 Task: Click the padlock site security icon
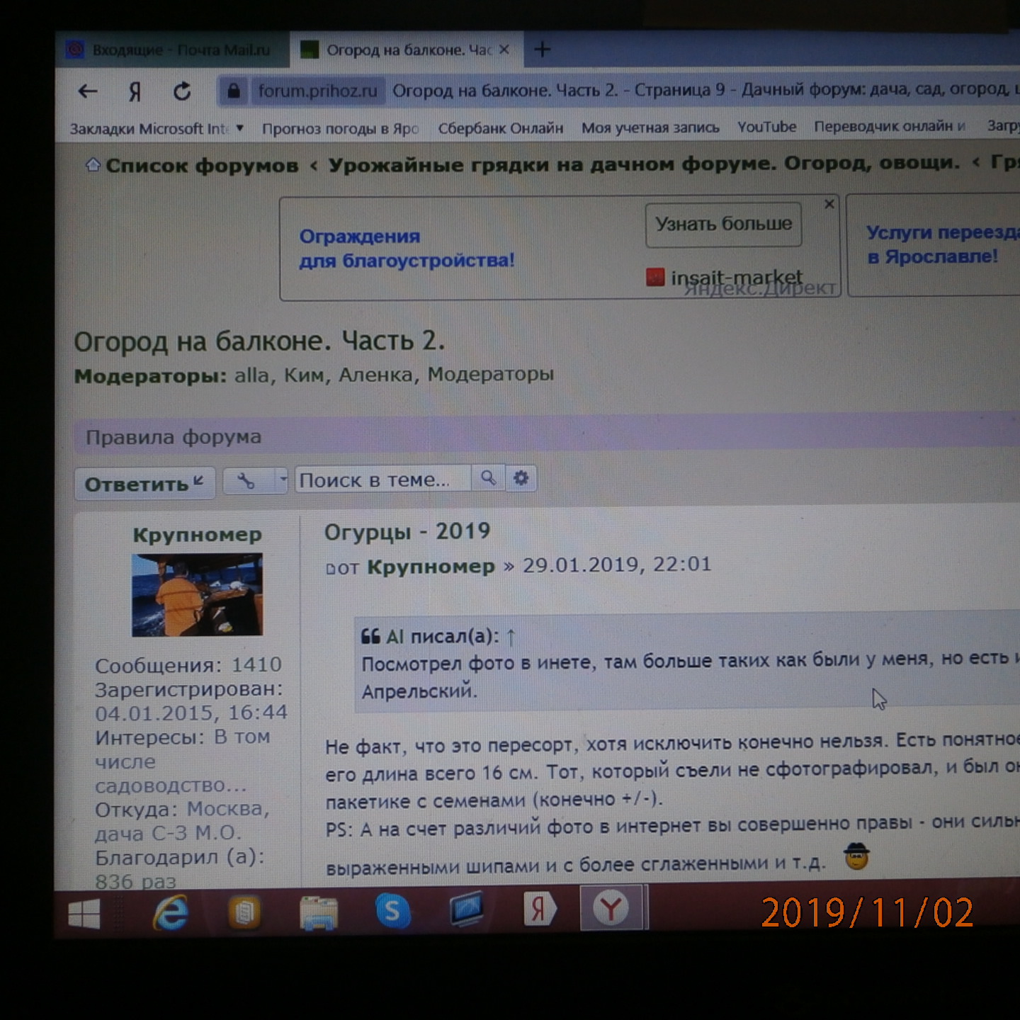[x=233, y=91]
